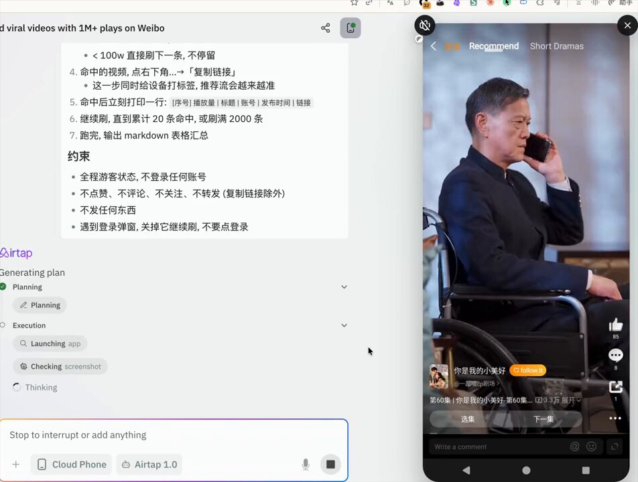Switch to the Short Dramas tab

(556, 46)
